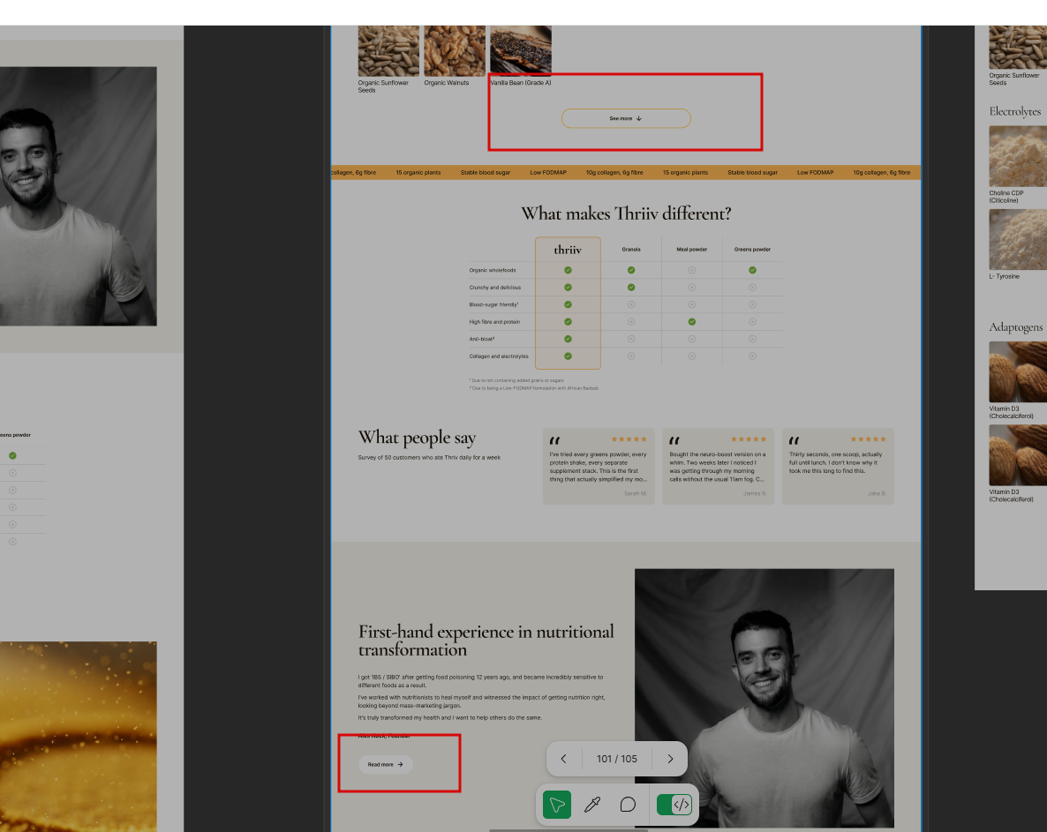Viewport: 1047px width, 832px height.
Task: Click Granola cross for High fibre and protein
Action: (631, 321)
